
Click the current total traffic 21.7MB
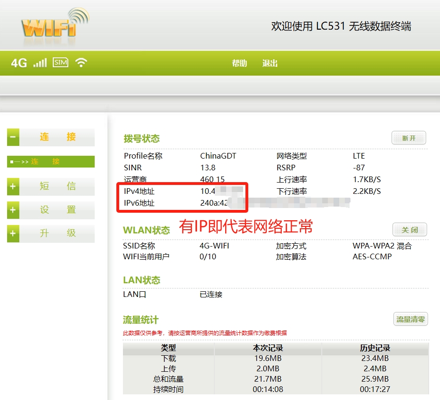click(268, 379)
